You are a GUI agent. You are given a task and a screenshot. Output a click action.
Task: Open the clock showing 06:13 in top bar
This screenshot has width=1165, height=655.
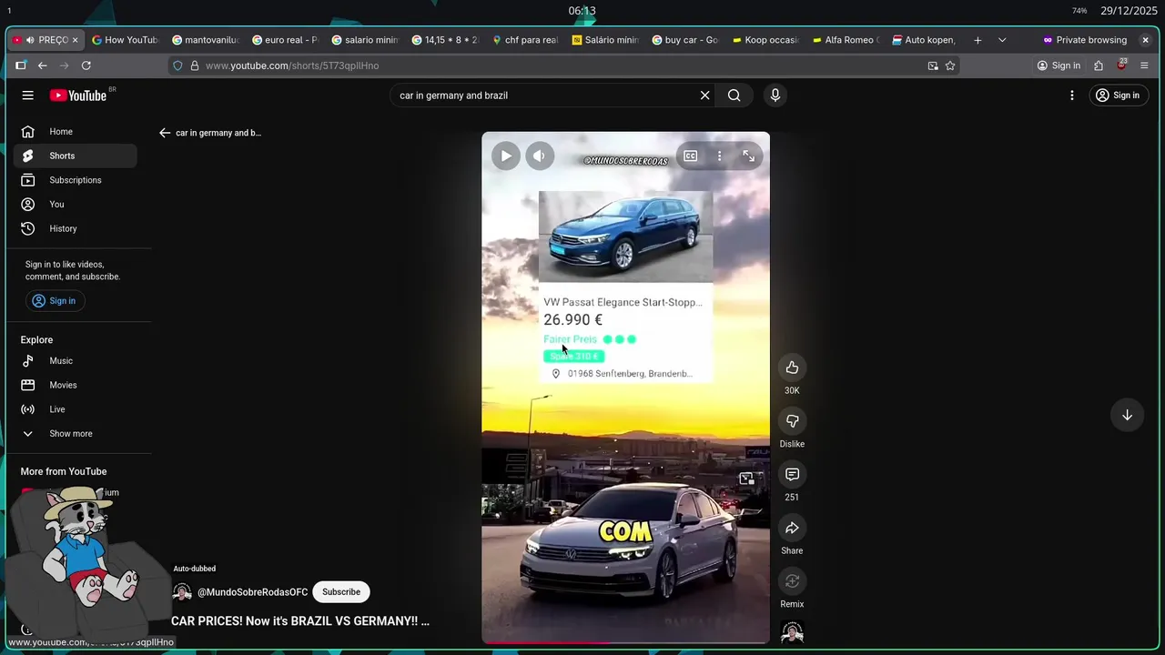[x=582, y=11]
